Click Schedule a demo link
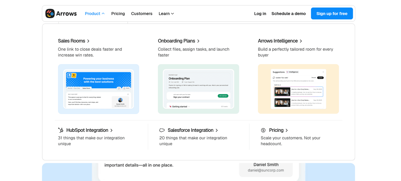 [288, 14]
